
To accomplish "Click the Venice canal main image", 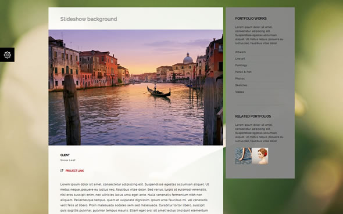I will coord(136,88).
